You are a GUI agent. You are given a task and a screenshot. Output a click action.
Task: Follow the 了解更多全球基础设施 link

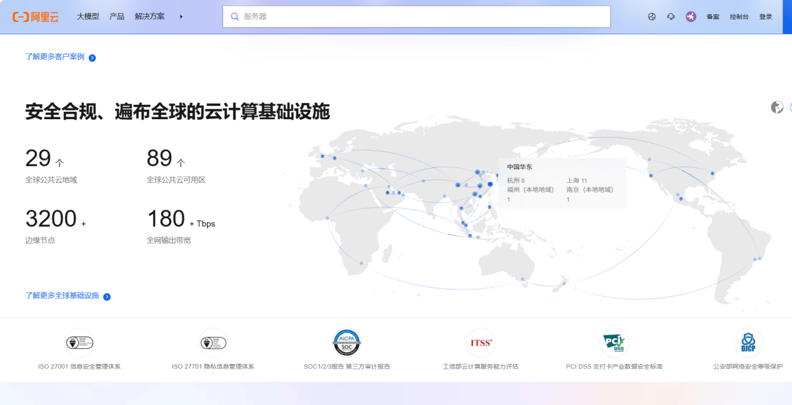click(x=63, y=296)
